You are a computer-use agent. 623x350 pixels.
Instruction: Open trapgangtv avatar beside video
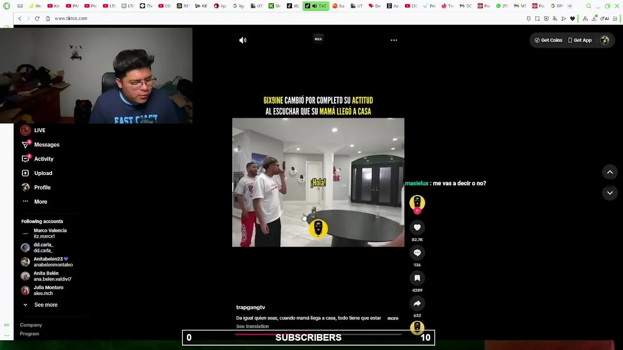click(x=417, y=202)
